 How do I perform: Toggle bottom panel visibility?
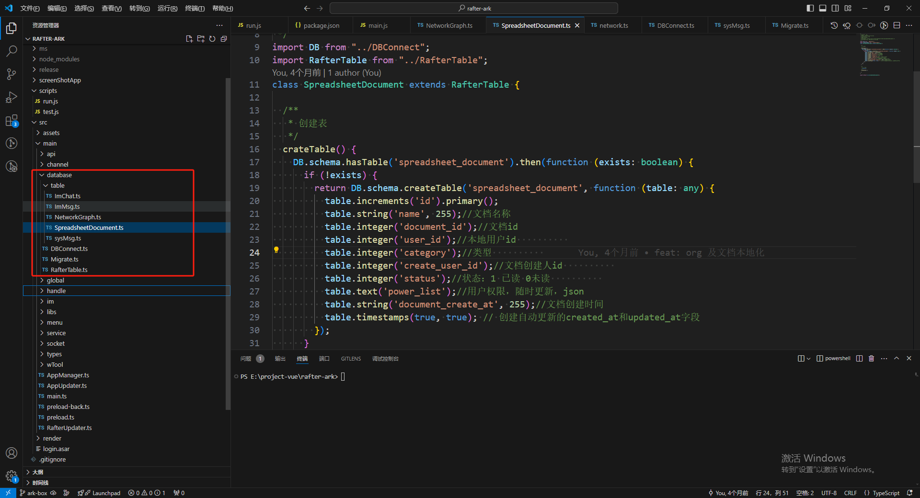[823, 8]
